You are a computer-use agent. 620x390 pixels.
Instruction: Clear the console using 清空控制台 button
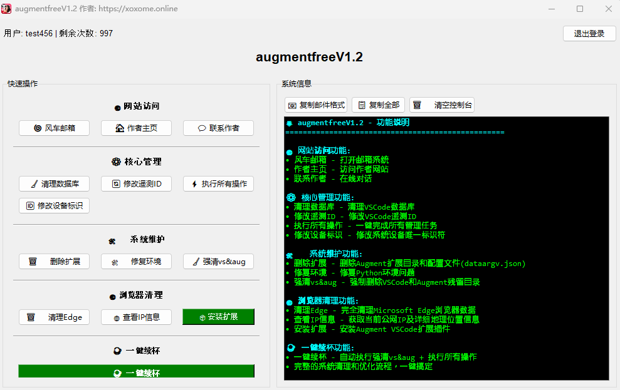[442, 105]
